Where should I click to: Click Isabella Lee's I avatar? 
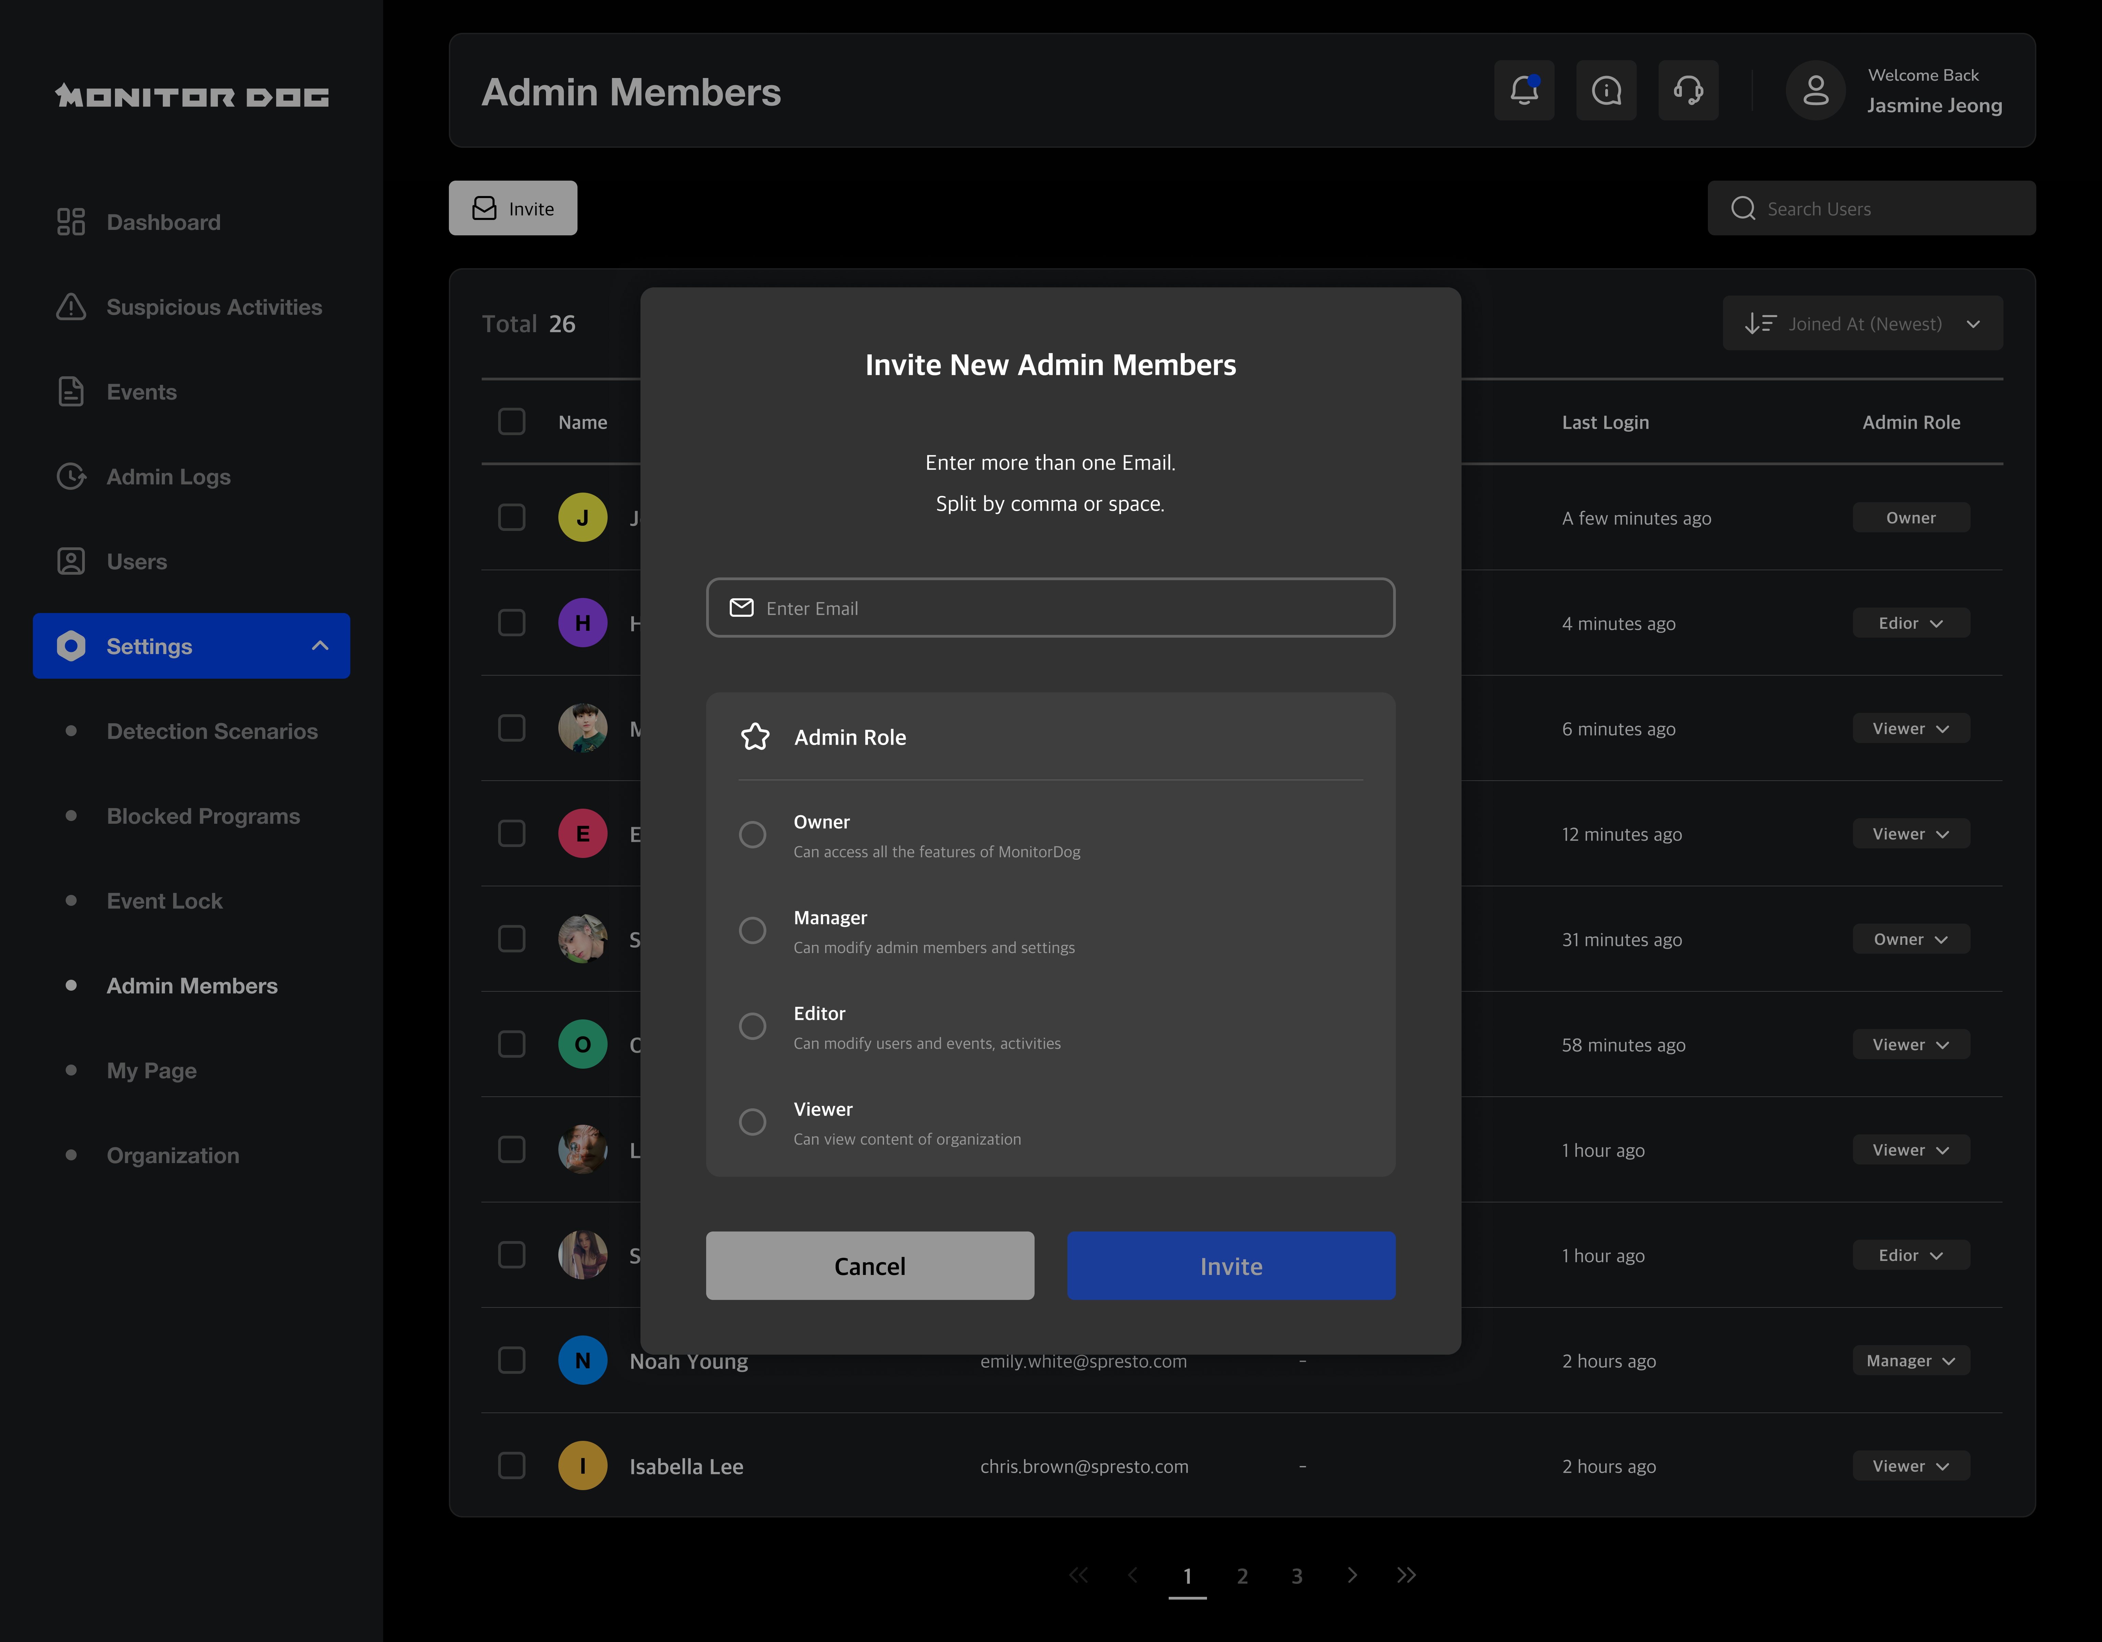tap(582, 1466)
